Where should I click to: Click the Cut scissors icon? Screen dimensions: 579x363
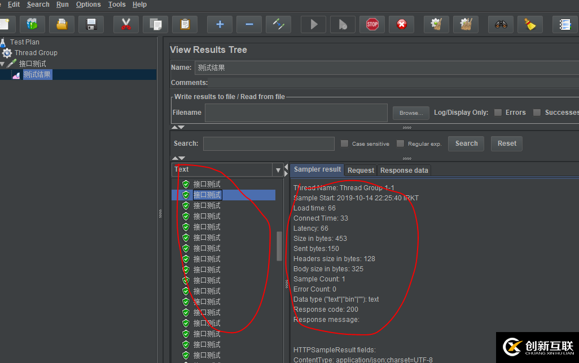[126, 24]
